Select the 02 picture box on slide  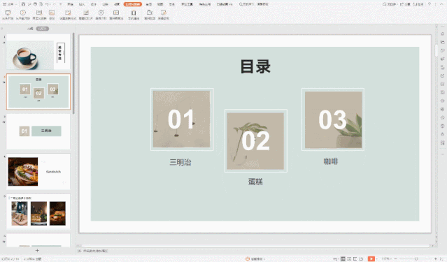point(256,140)
